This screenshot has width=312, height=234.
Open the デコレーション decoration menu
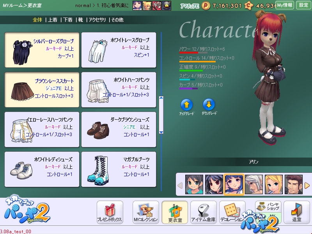click(232, 212)
